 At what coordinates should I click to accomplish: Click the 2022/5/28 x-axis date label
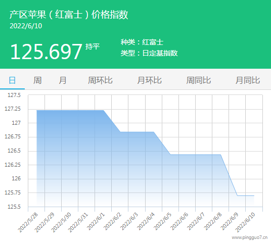click(x=28, y=222)
